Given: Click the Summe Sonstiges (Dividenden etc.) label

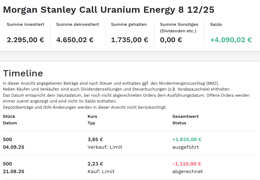Looking at the screenshot, I should pos(179,28).
